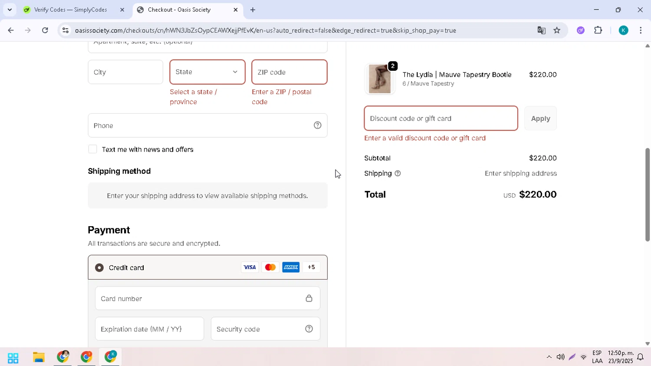Image resolution: width=651 pixels, height=366 pixels.
Task: Click the page vertical scrollbar thumb
Action: tap(647, 195)
